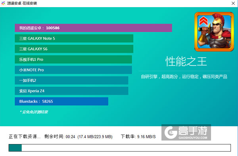This screenshot has width=238, height=156.
Task: Click the 逍遥安卓 logo in title bar
Action: [x=3, y=3]
